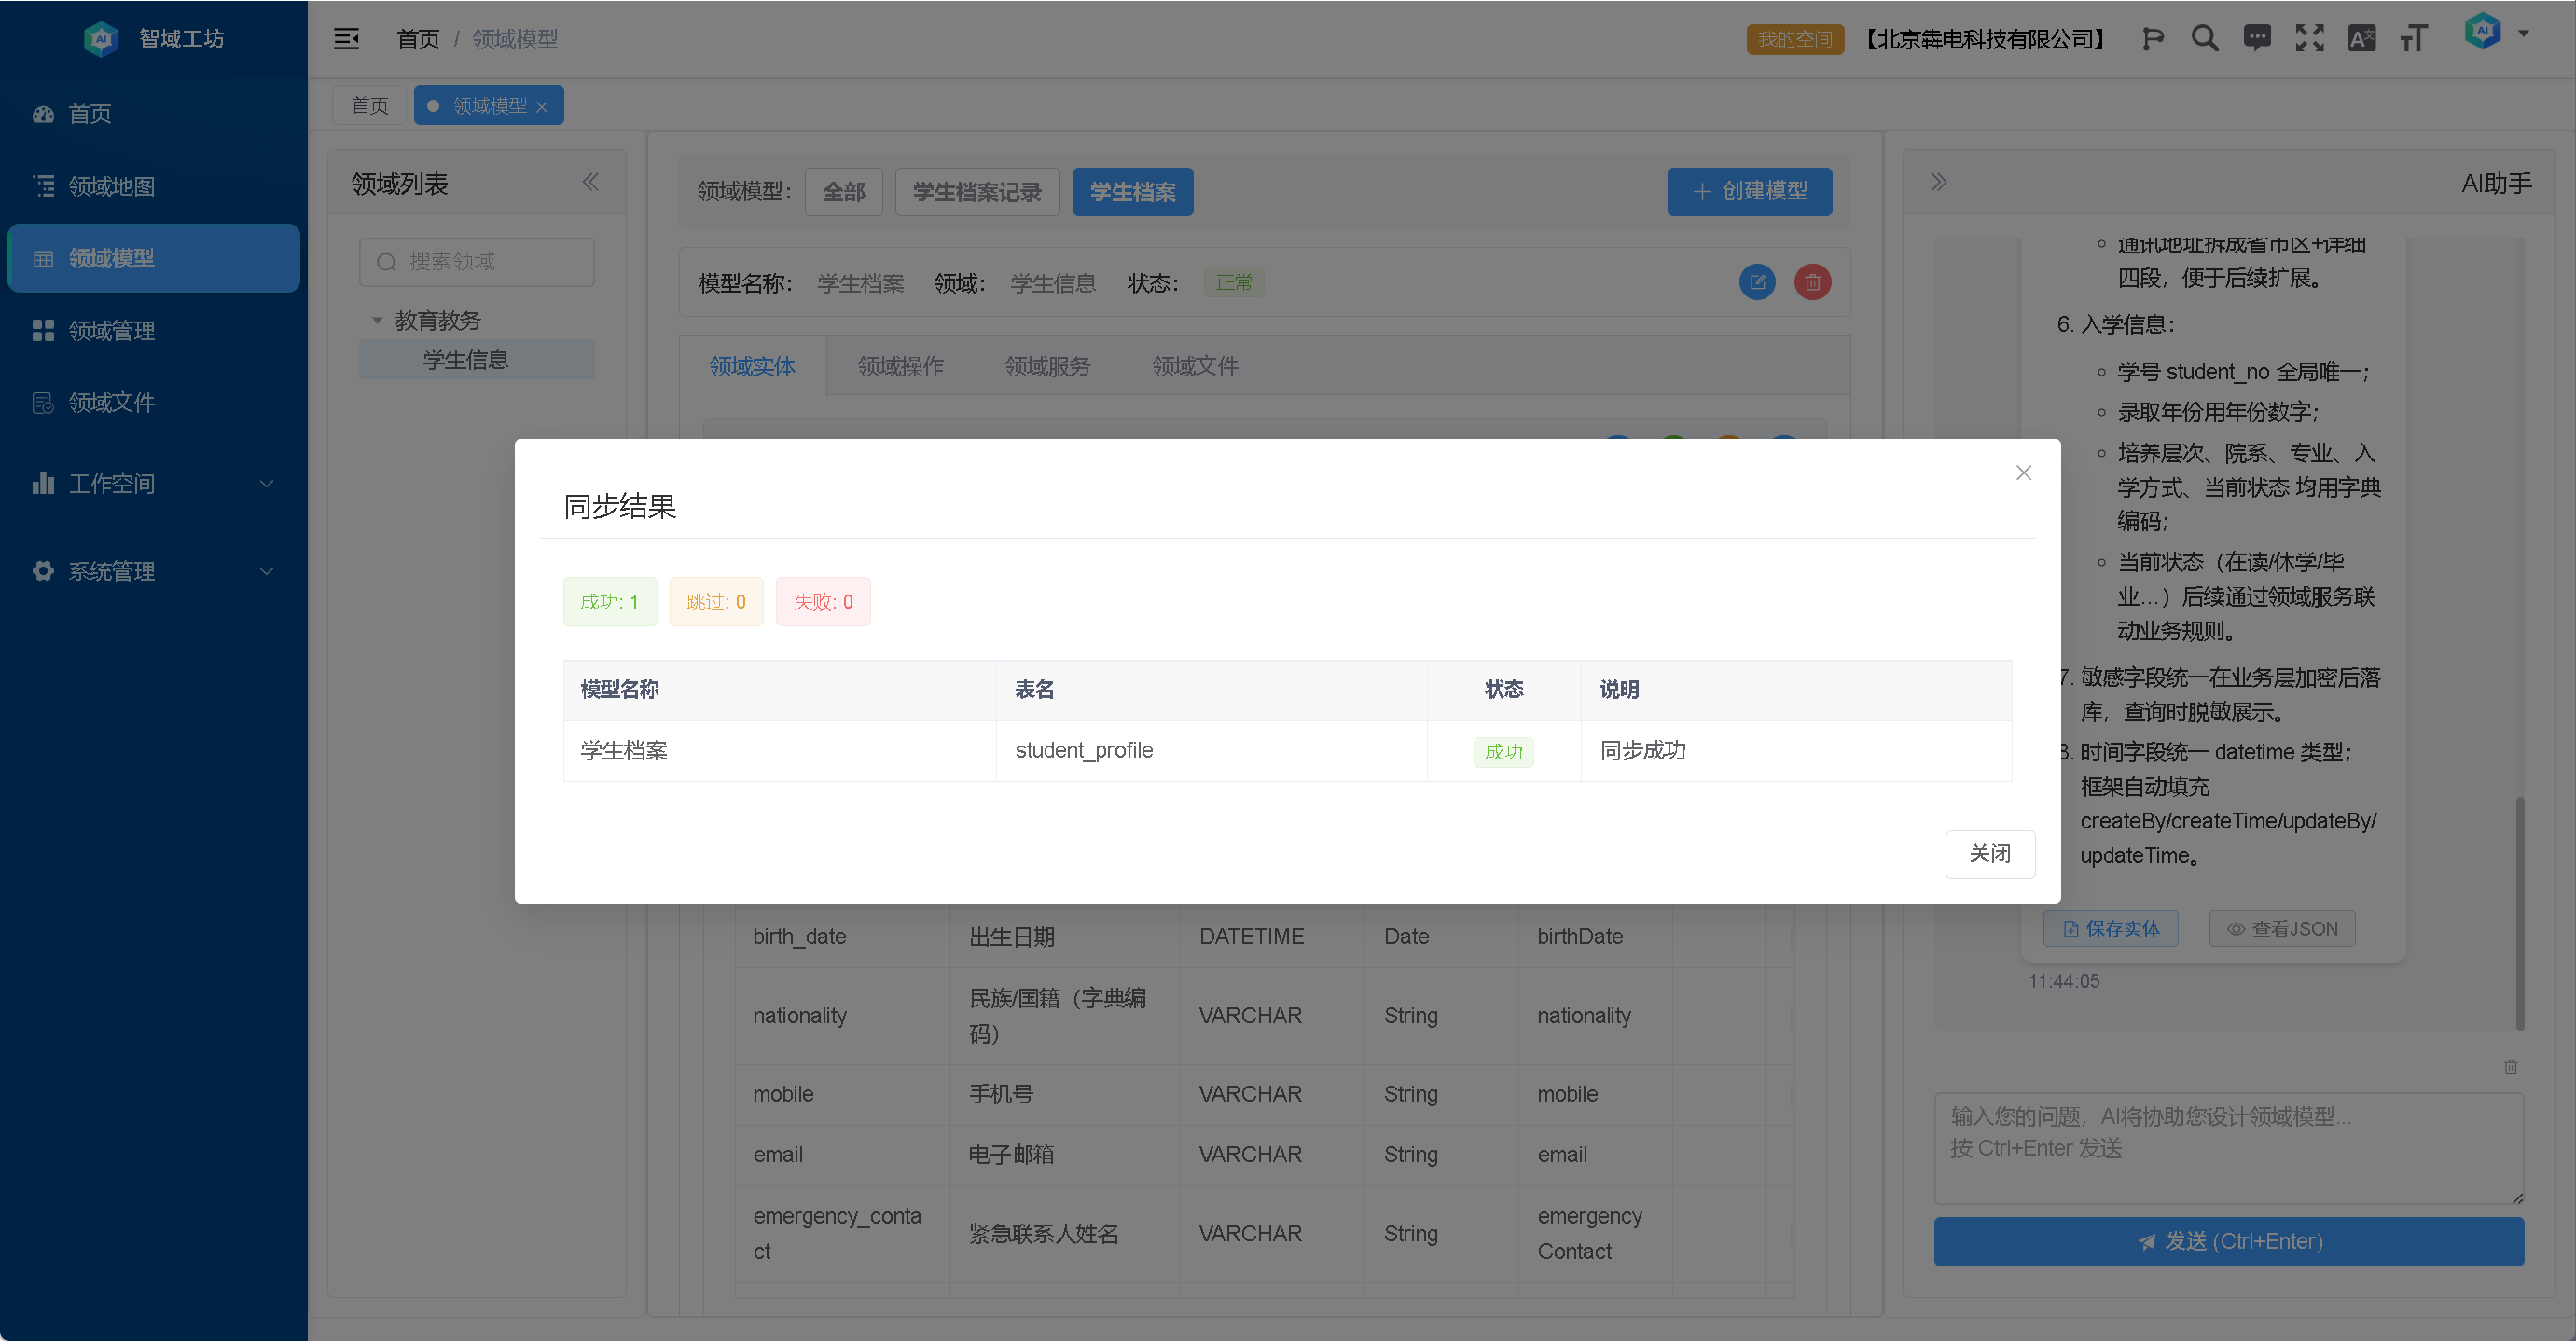The height and width of the screenshot is (1341, 2576).
Task: Collapse the 领域列表 panel chevron
Action: click(590, 182)
